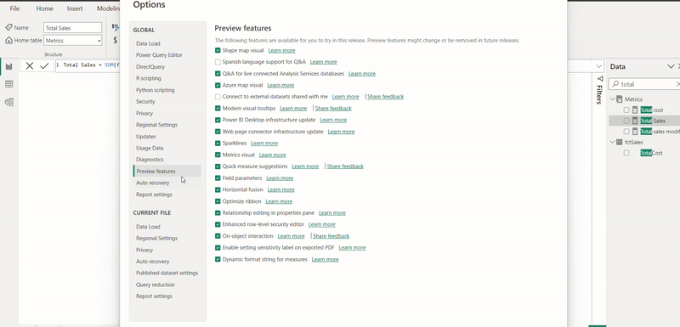This screenshot has height=327, width=680.
Task: Open the Report view icon in left rail
Action: coord(9,67)
